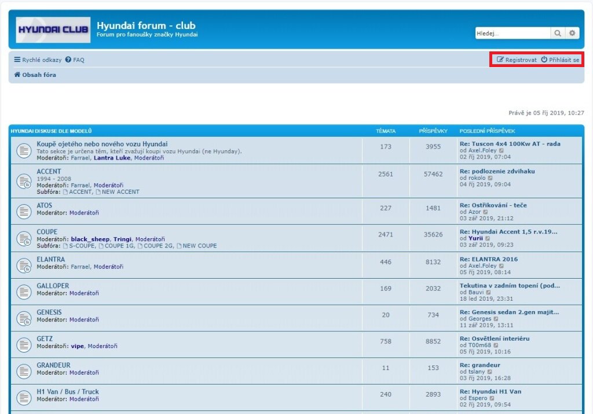Open post Re: Tuscon 4x4 100Kw AT - rada

pos(510,144)
